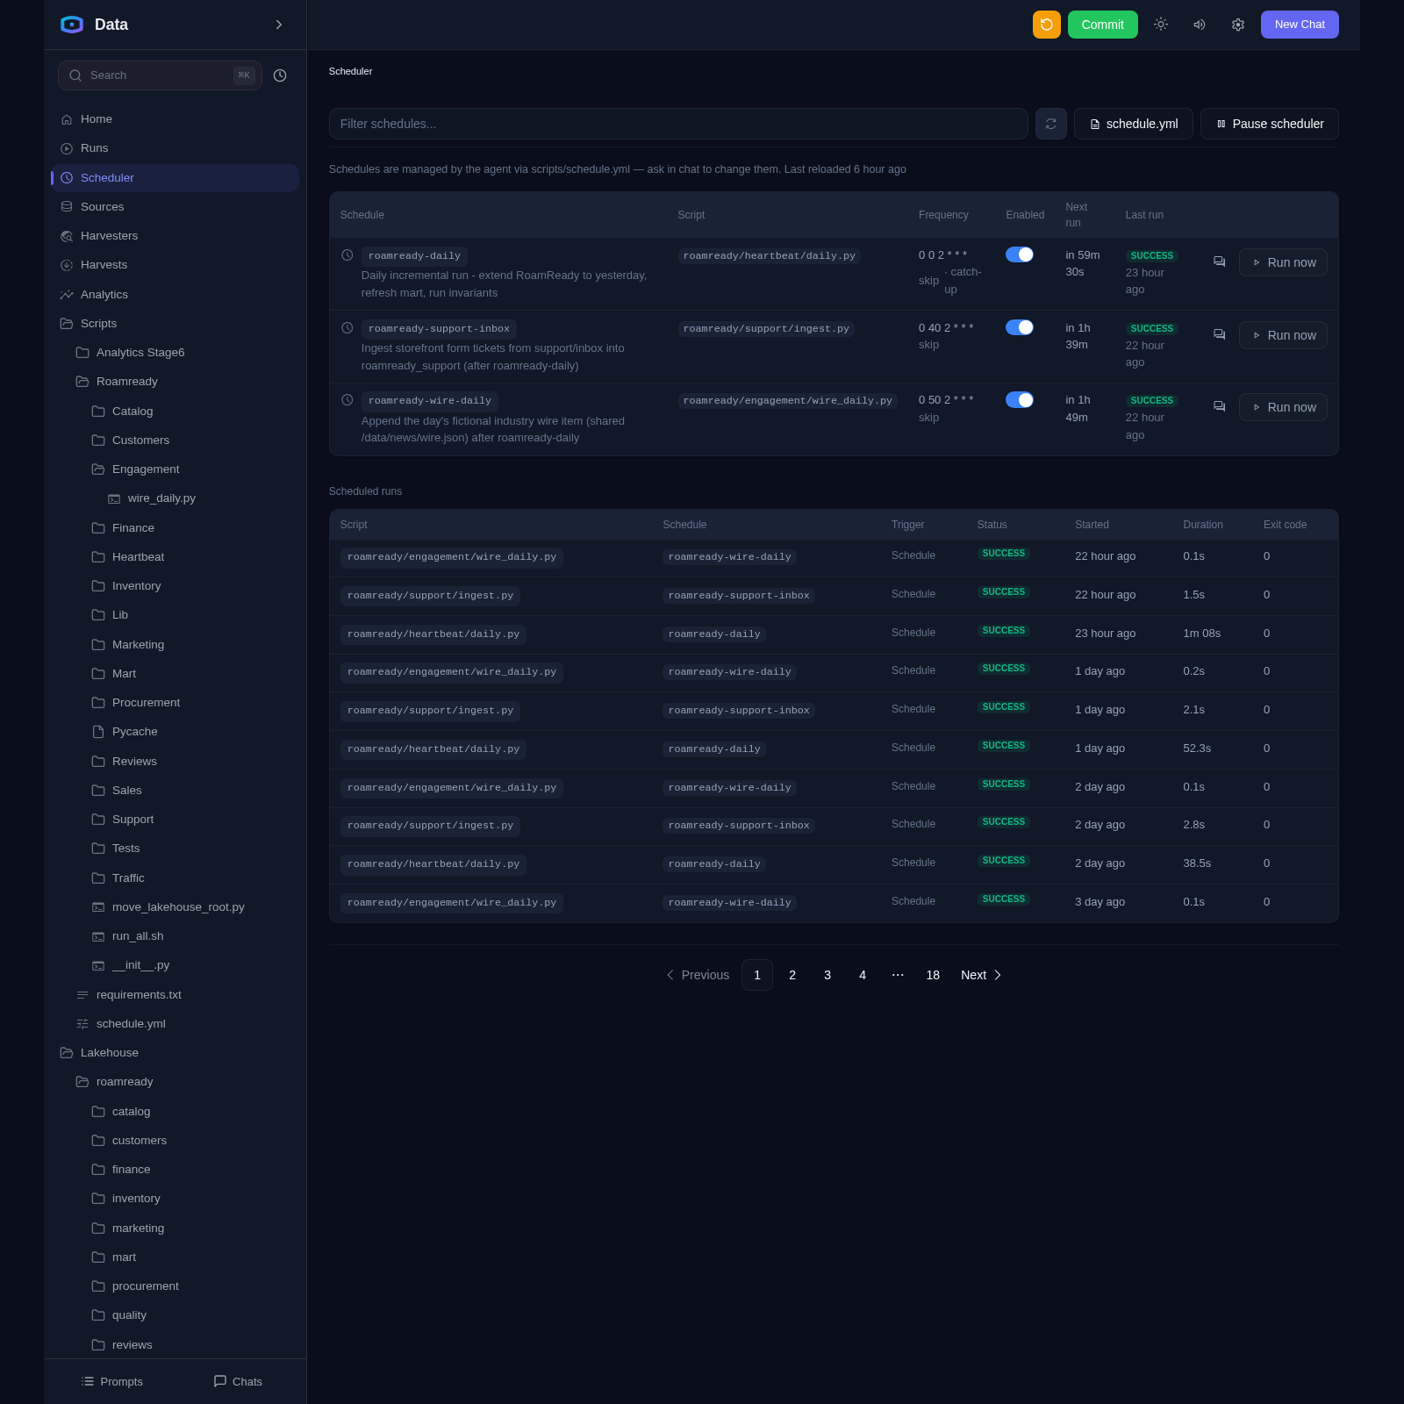This screenshot has width=1404, height=1404.
Task: Collapse the sidebar with the chevron
Action: (x=279, y=25)
